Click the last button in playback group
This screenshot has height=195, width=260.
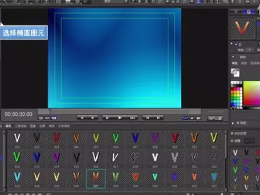(x=158, y=118)
